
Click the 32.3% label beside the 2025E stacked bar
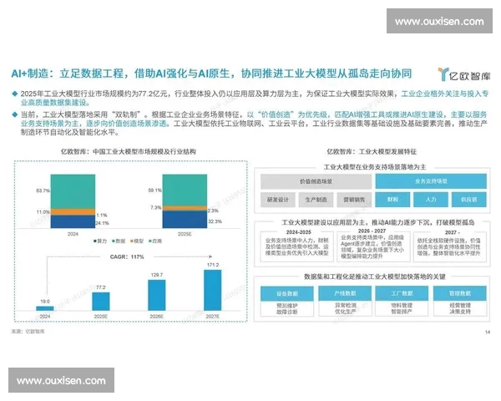click(x=215, y=221)
